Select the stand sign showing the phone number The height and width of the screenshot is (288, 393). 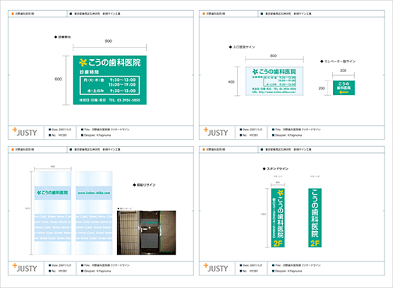[x=278, y=218]
